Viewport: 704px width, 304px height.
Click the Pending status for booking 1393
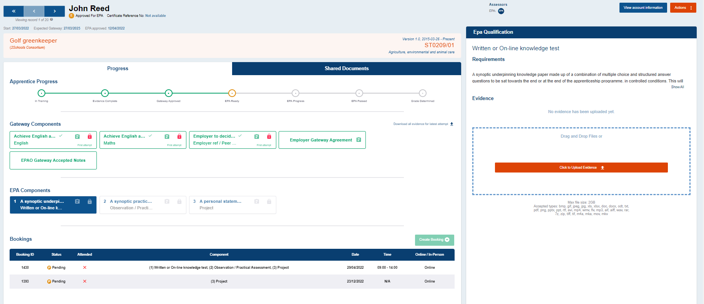click(56, 281)
